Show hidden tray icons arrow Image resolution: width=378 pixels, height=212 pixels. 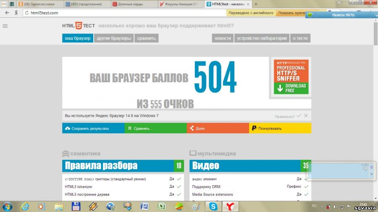point(322,207)
